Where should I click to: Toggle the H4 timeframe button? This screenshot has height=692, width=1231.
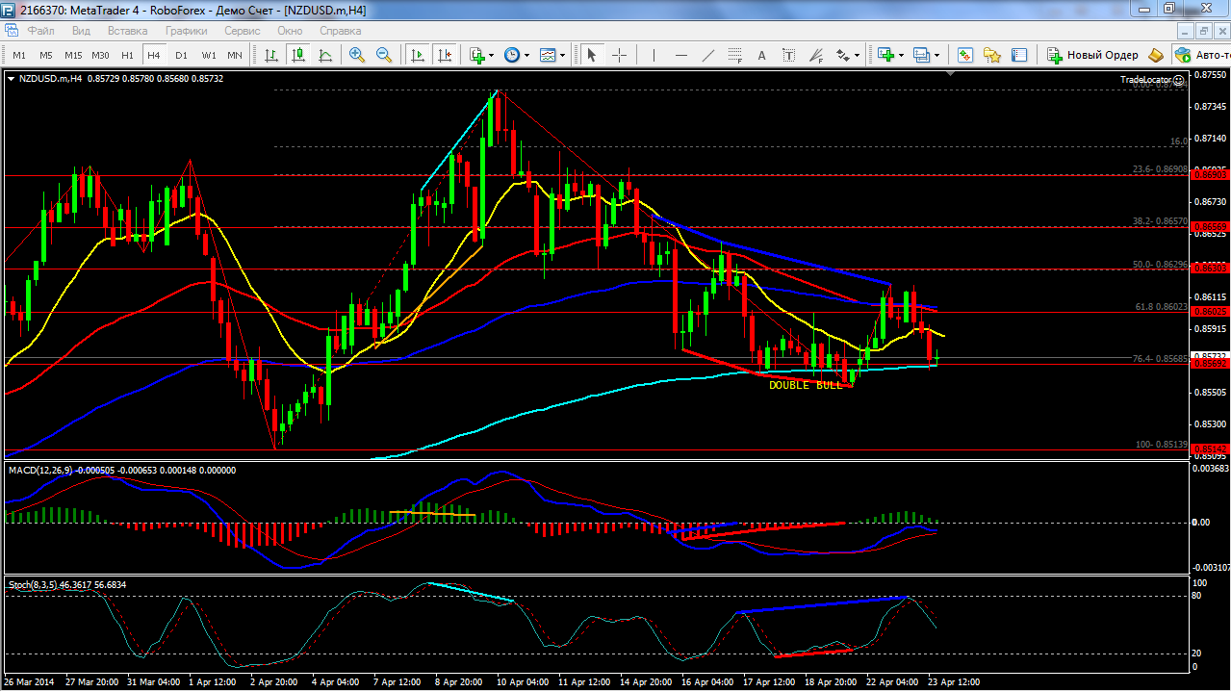pyautogui.click(x=154, y=55)
